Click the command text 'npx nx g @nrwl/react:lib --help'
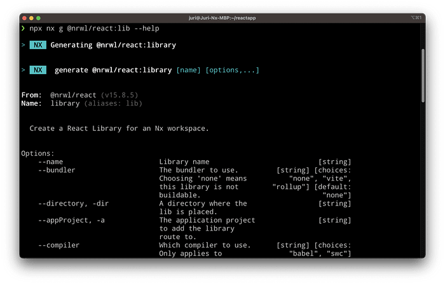 pyautogui.click(x=94, y=29)
